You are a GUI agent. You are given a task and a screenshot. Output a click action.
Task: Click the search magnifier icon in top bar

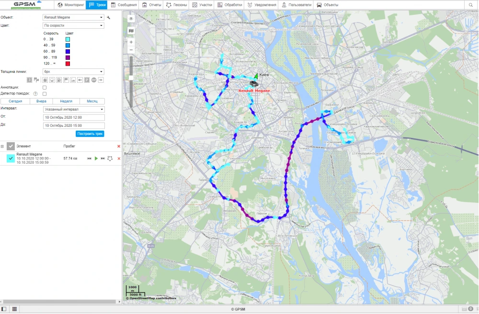(x=470, y=5)
